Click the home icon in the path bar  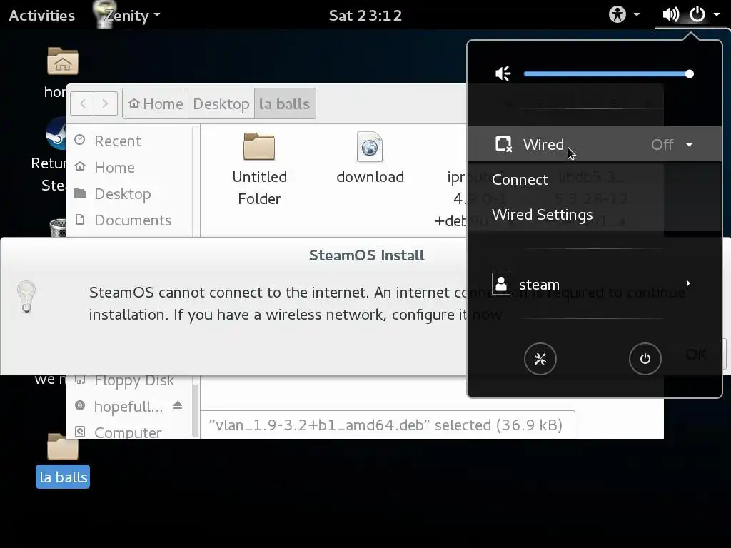pos(134,103)
